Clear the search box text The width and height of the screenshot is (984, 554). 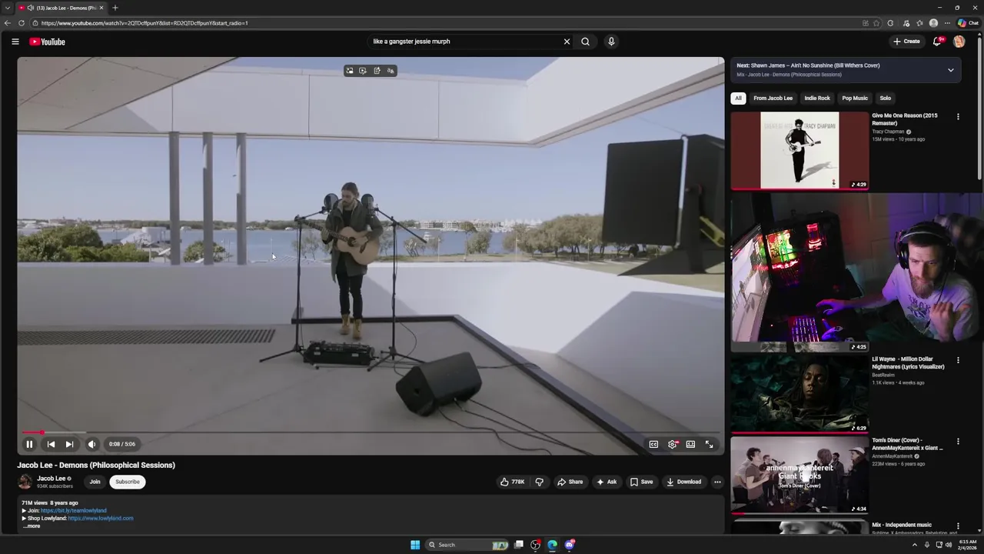pos(567,42)
